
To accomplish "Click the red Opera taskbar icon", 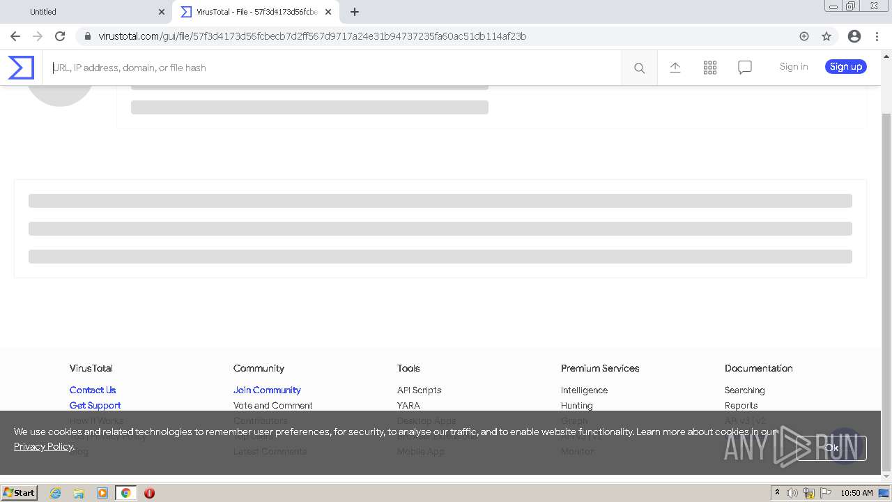I will coord(149,493).
